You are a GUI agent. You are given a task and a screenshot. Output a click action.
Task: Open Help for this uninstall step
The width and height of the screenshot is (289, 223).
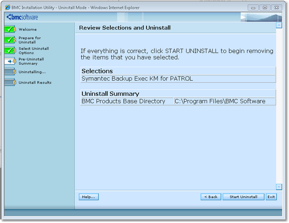pyautogui.click(x=89, y=197)
